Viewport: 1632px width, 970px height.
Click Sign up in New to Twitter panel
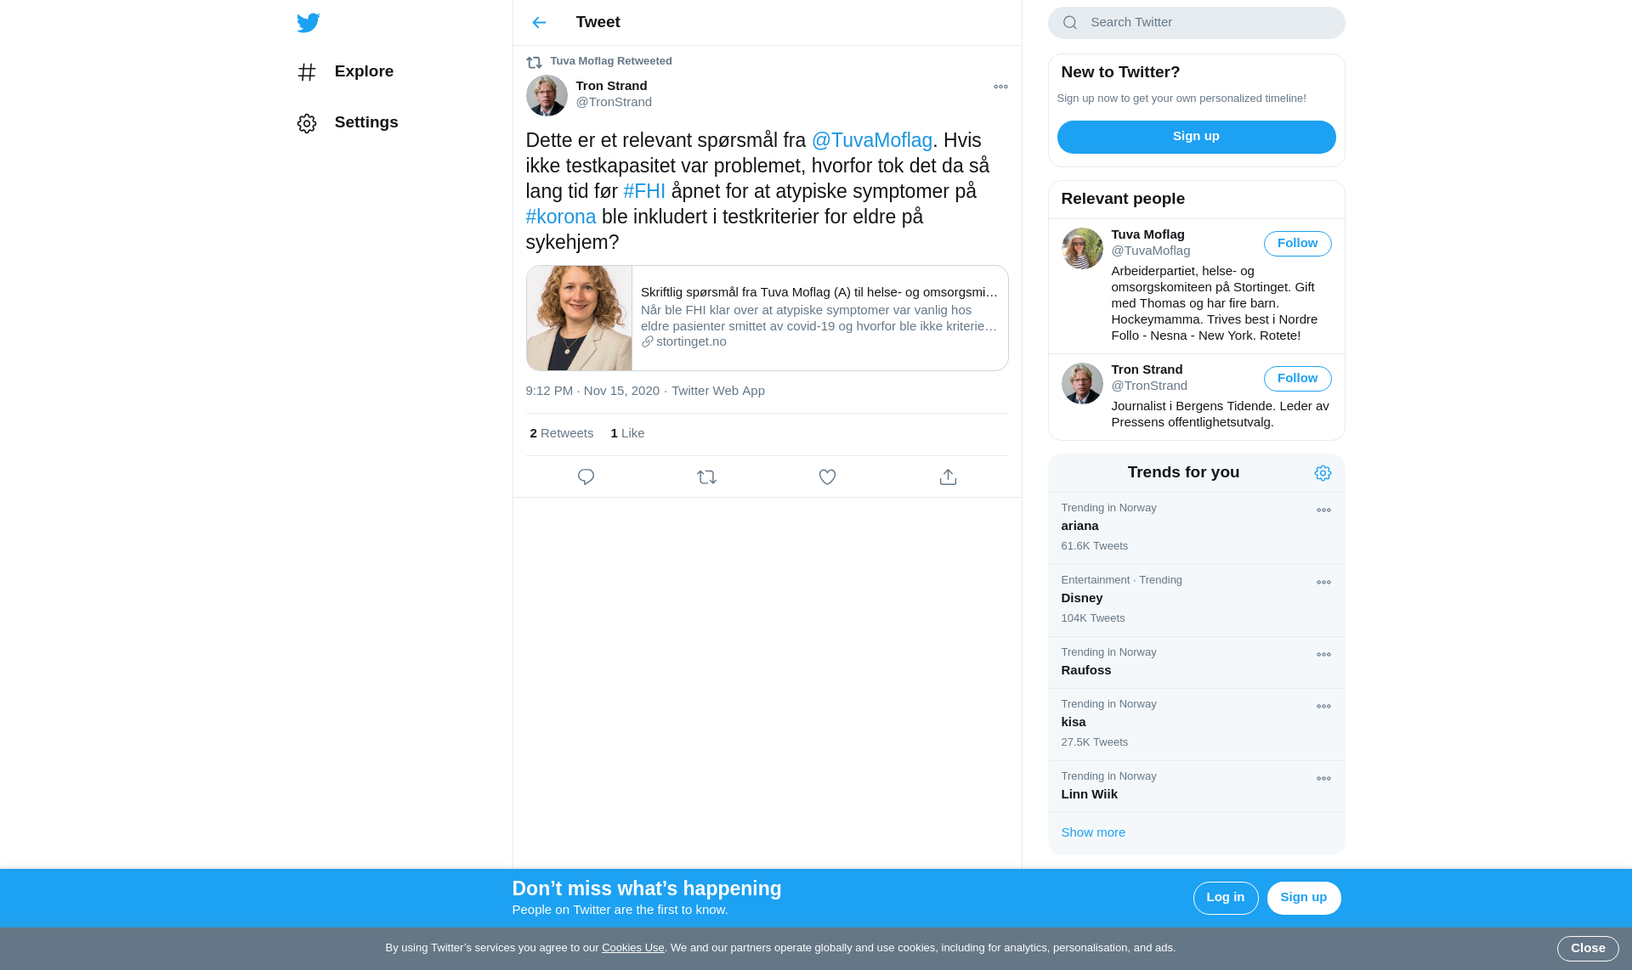[x=1196, y=137]
